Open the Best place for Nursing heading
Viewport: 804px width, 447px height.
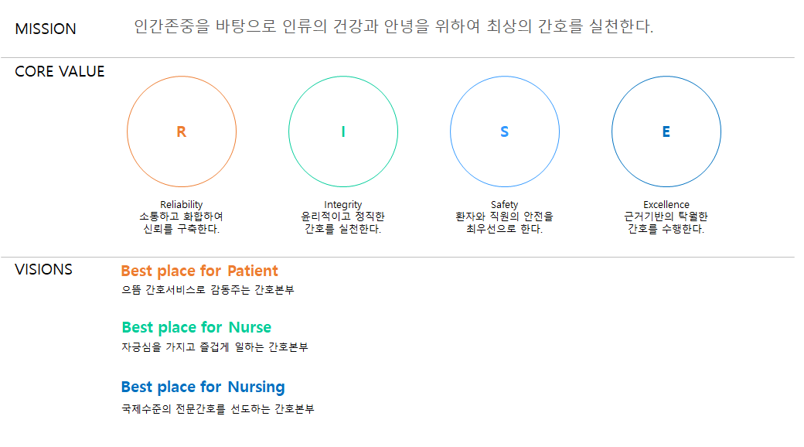tap(203, 387)
